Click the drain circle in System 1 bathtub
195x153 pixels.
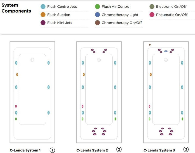click(x=32, y=60)
